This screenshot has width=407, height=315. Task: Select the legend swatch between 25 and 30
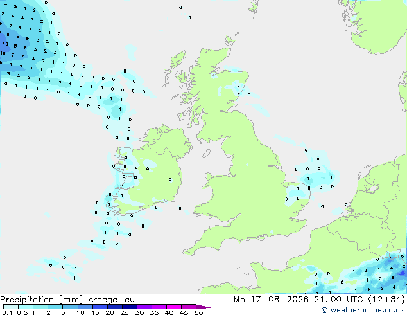[x=130, y=307]
